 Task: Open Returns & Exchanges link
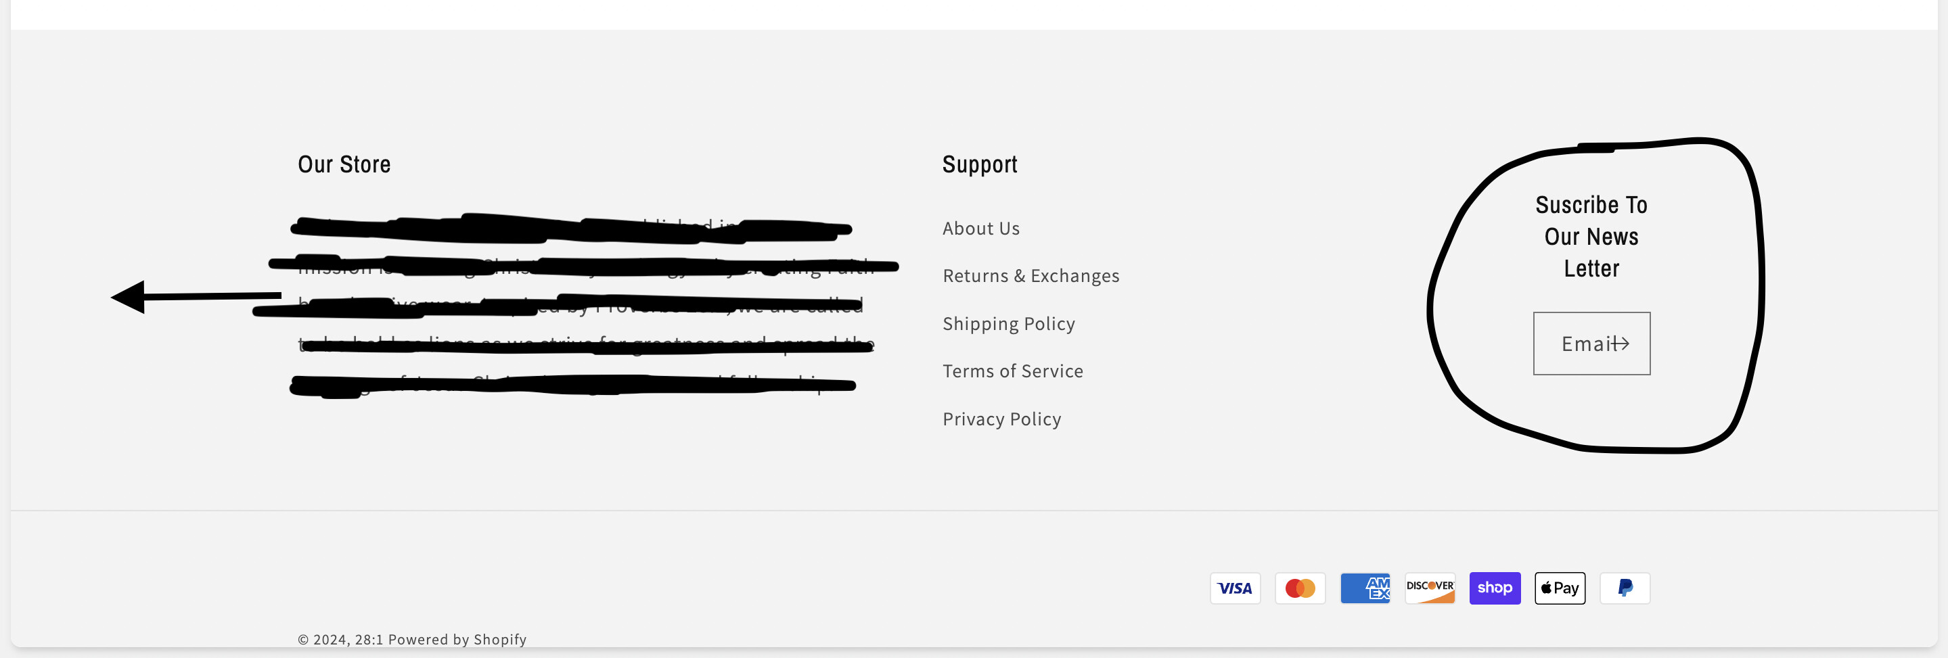(x=1030, y=276)
